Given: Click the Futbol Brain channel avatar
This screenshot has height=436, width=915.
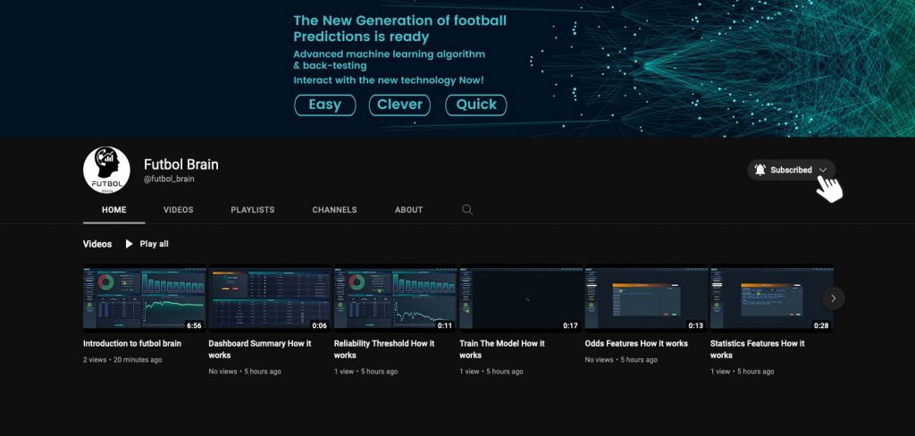Looking at the screenshot, I should point(106,170).
